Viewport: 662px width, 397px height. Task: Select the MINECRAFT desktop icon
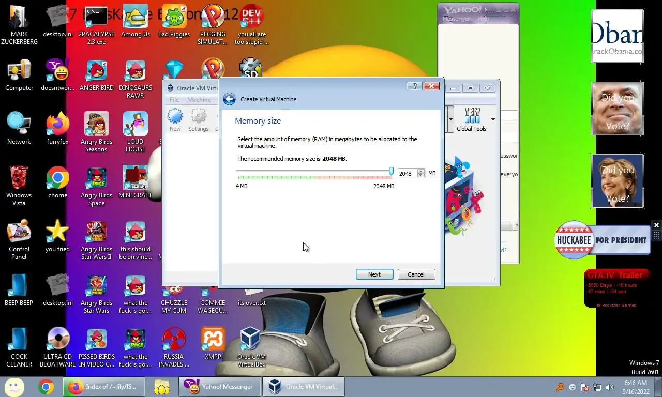(135, 183)
